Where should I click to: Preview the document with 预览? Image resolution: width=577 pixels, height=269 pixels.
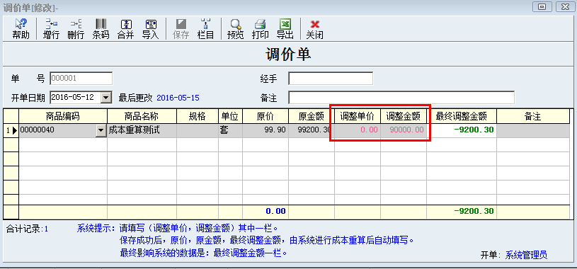tap(236, 29)
